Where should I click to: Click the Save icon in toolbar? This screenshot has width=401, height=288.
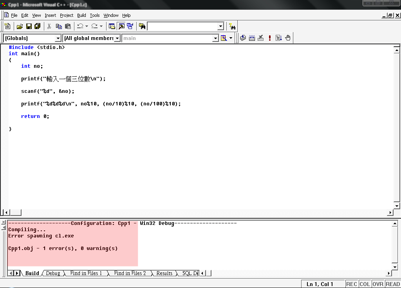[x=29, y=26]
